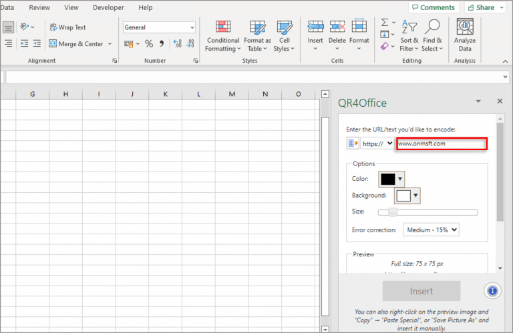This screenshot has width=513, height=333.
Task: Expand Merge & Center dropdown arrow
Action: click(110, 43)
